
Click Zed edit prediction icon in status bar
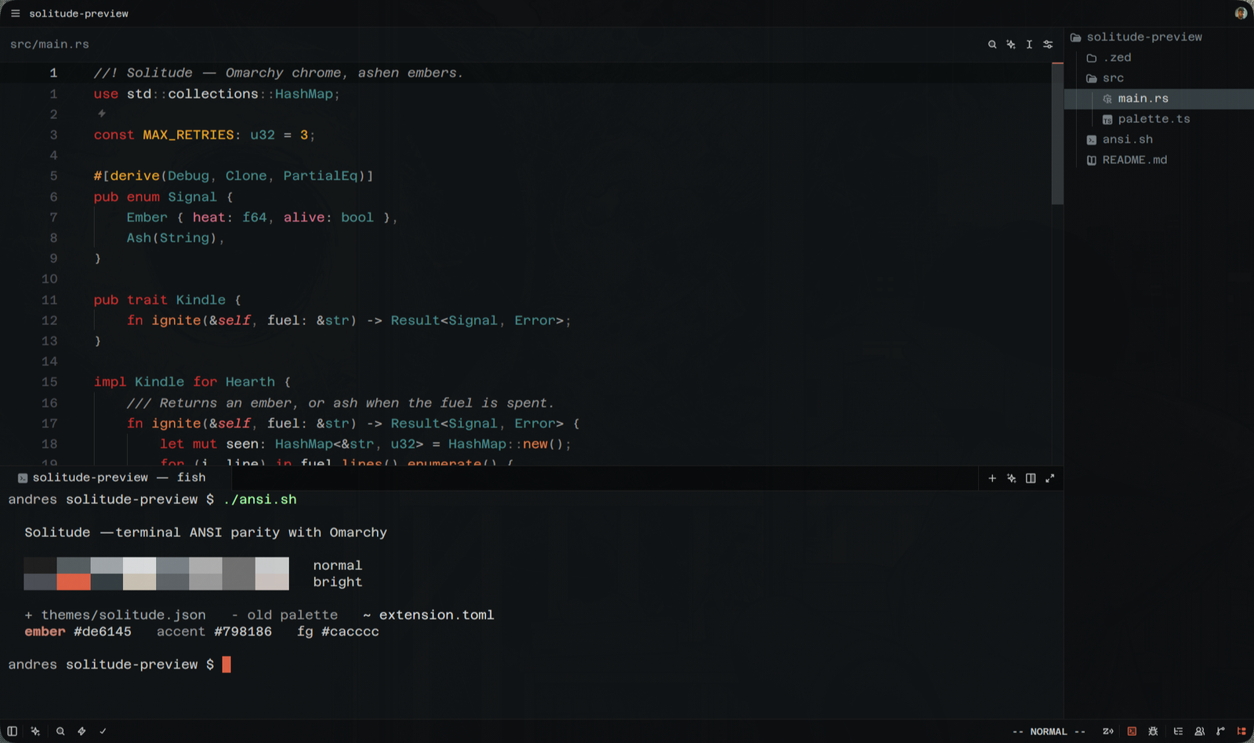pos(1108,731)
